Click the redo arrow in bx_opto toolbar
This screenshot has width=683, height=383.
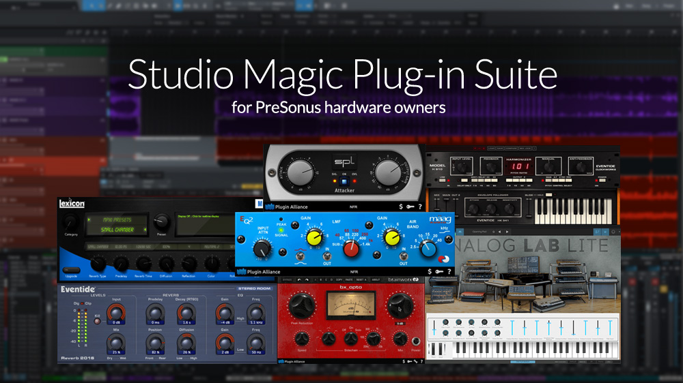click(x=307, y=279)
